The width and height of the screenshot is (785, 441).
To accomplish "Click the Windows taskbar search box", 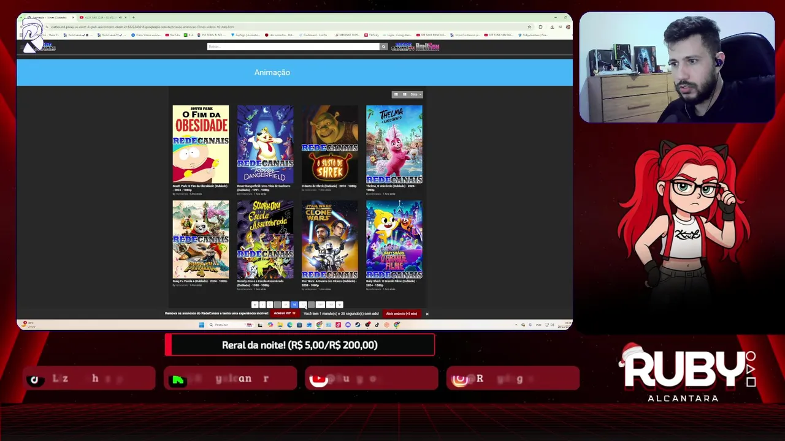I will [x=231, y=325].
